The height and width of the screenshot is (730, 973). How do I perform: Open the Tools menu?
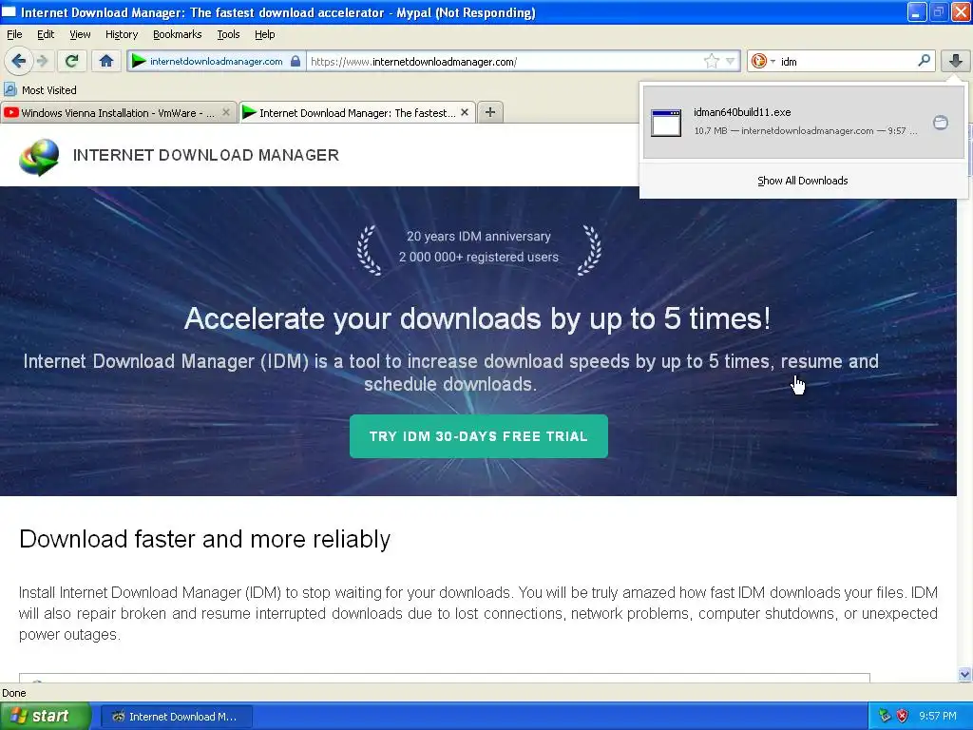(x=228, y=35)
